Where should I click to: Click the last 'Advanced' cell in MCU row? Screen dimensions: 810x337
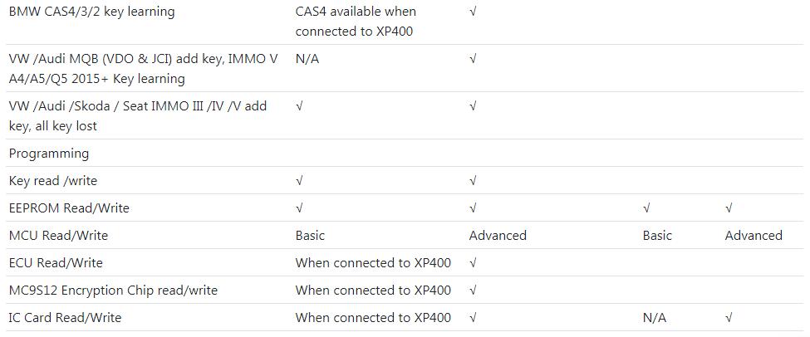pyautogui.click(x=754, y=236)
